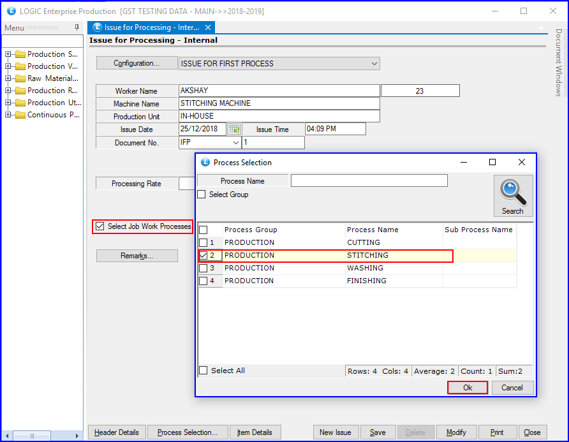
Task: Click the New Issue button
Action: [x=336, y=432]
